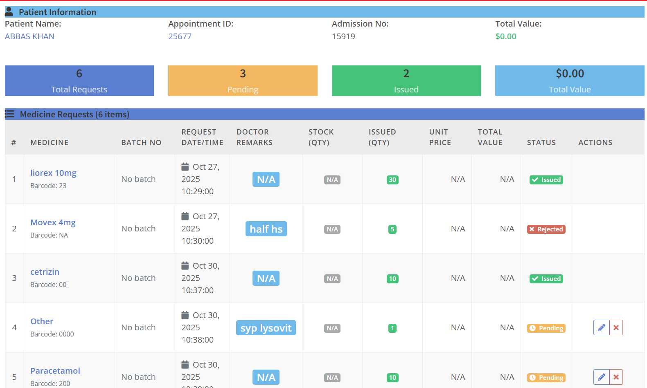The width and height of the screenshot is (647, 388).
Task: Click the stock N/A badge in Movex 4mg row
Action: (332, 229)
